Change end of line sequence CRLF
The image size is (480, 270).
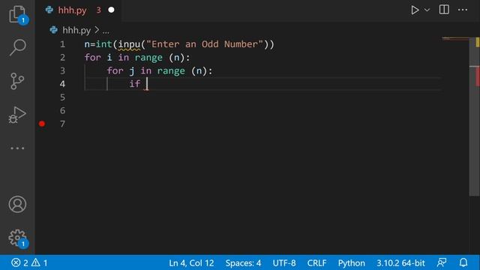click(316, 263)
